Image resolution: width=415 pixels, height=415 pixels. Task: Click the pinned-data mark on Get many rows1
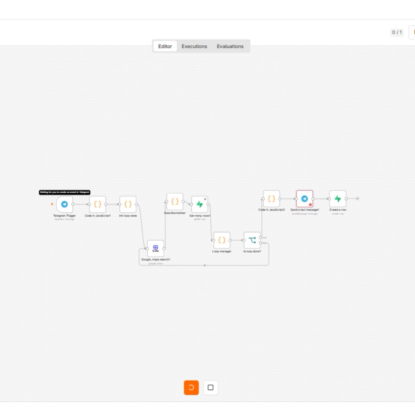pyautogui.click(x=205, y=199)
